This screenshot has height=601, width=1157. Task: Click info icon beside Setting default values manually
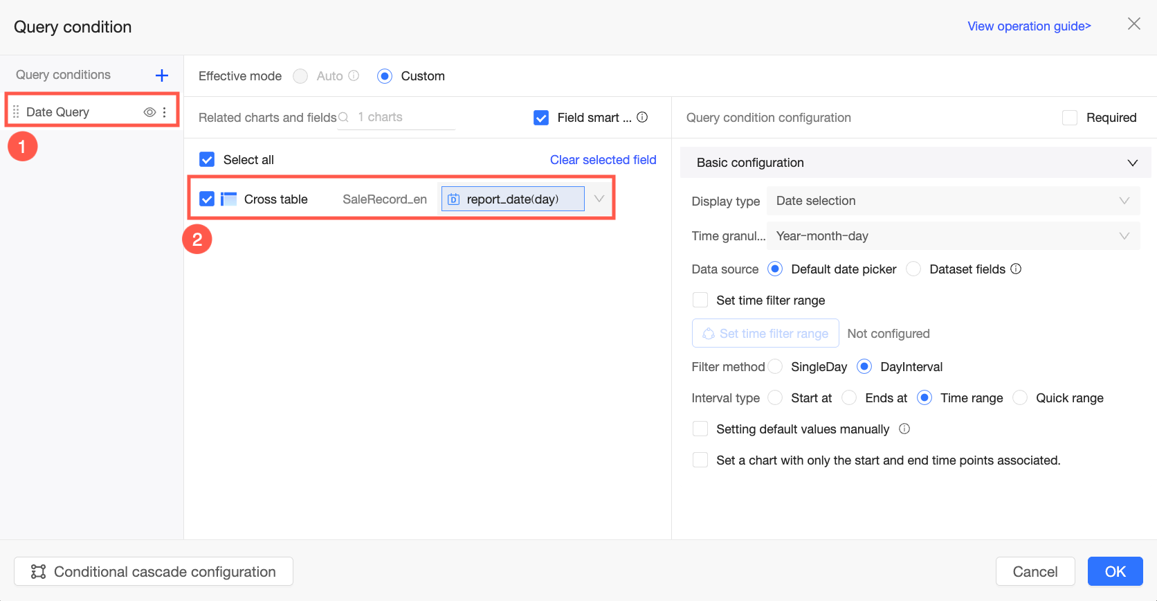click(904, 429)
